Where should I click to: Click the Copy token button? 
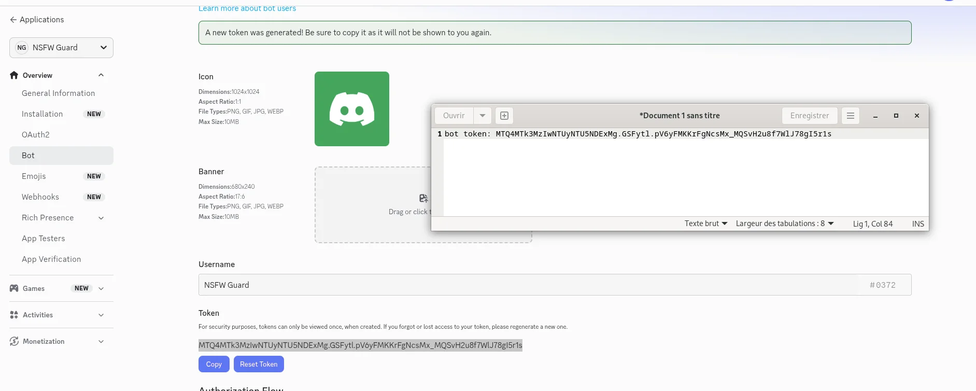(214, 364)
